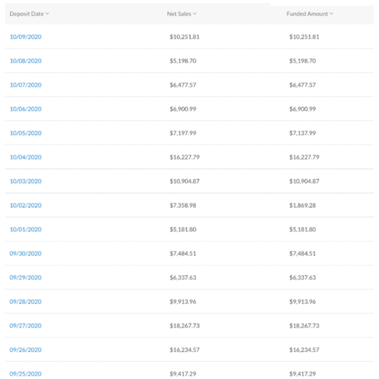This screenshot has width=379, height=379.
Task: Open the 10/09/2020 deposit link
Action: point(26,37)
